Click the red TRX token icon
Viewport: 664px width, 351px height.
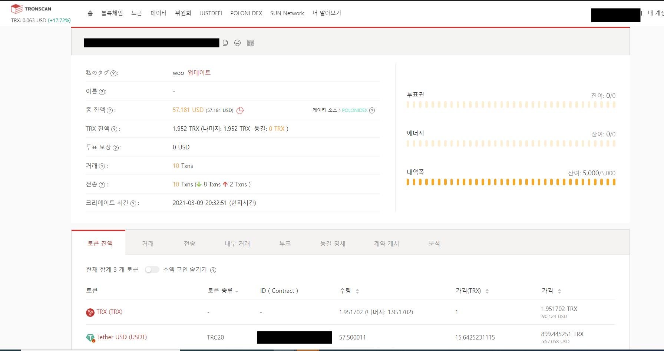(90, 312)
